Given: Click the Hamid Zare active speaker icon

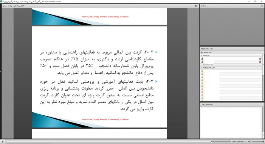Looking at the screenshot, I should [202, 53].
